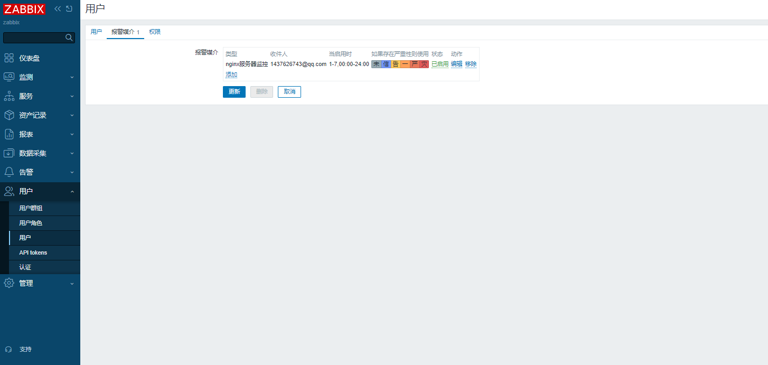Switch to the 用户 tab
The width and height of the screenshot is (768, 365).
(96, 32)
